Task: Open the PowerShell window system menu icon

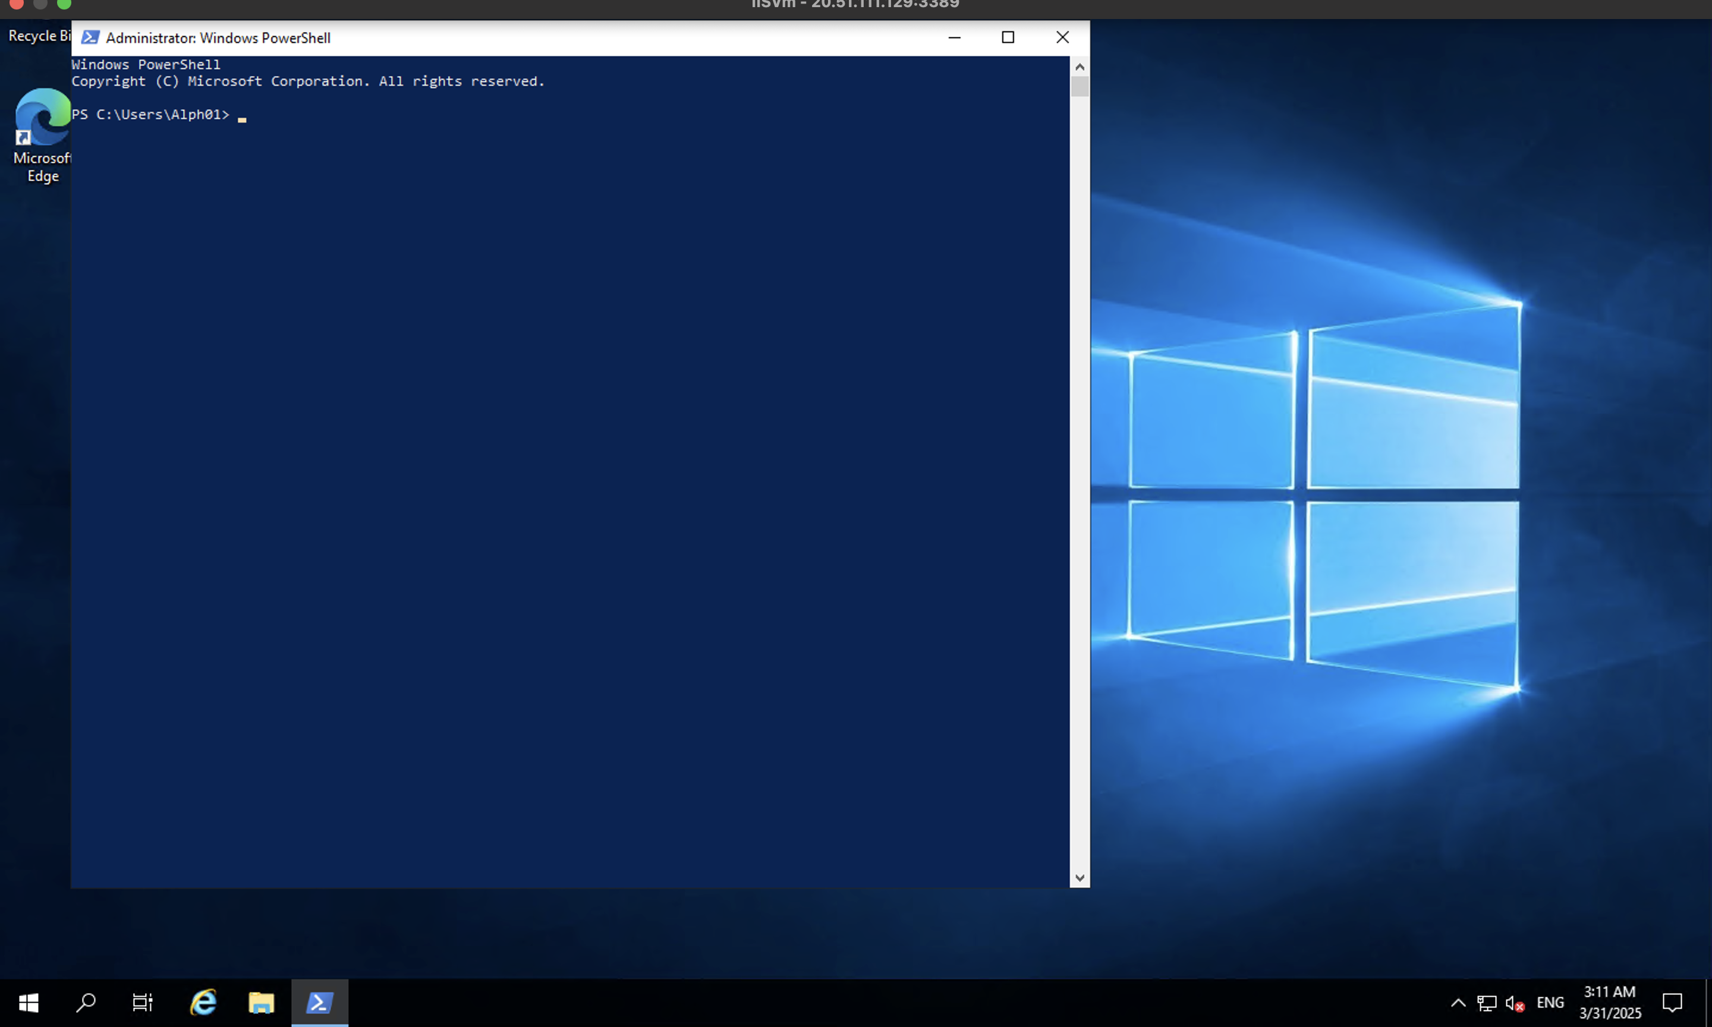Action: coord(90,37)
